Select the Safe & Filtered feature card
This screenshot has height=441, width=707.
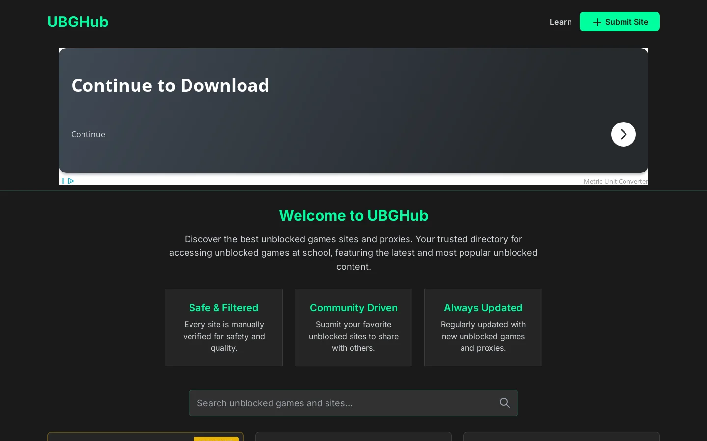(x=224, y=327)
